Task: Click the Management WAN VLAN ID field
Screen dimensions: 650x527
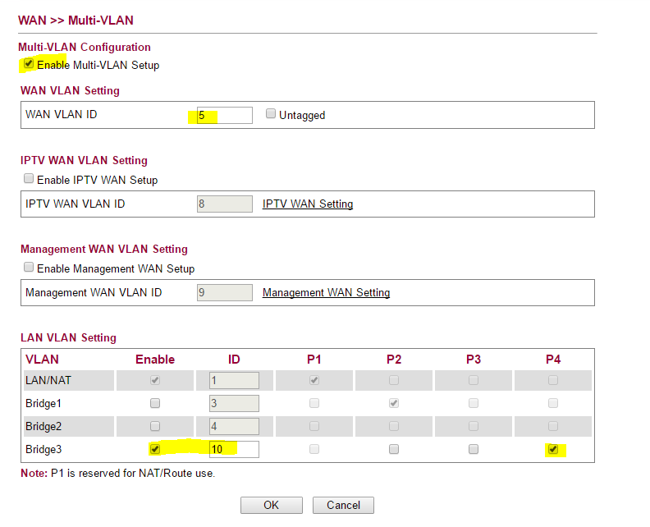Action: coord(225,292)
